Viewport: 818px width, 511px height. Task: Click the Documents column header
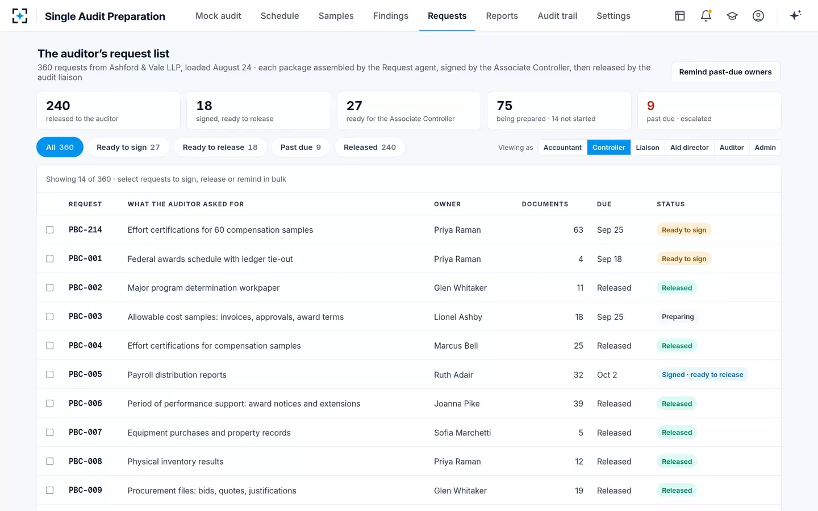click(x=545, y=204)
